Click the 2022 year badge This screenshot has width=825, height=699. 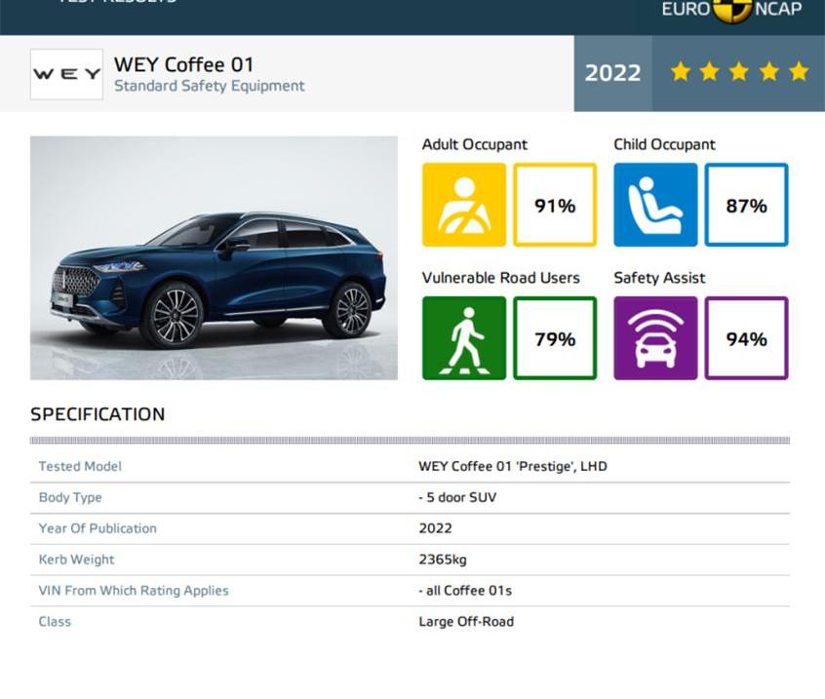(x=613, y=73)
